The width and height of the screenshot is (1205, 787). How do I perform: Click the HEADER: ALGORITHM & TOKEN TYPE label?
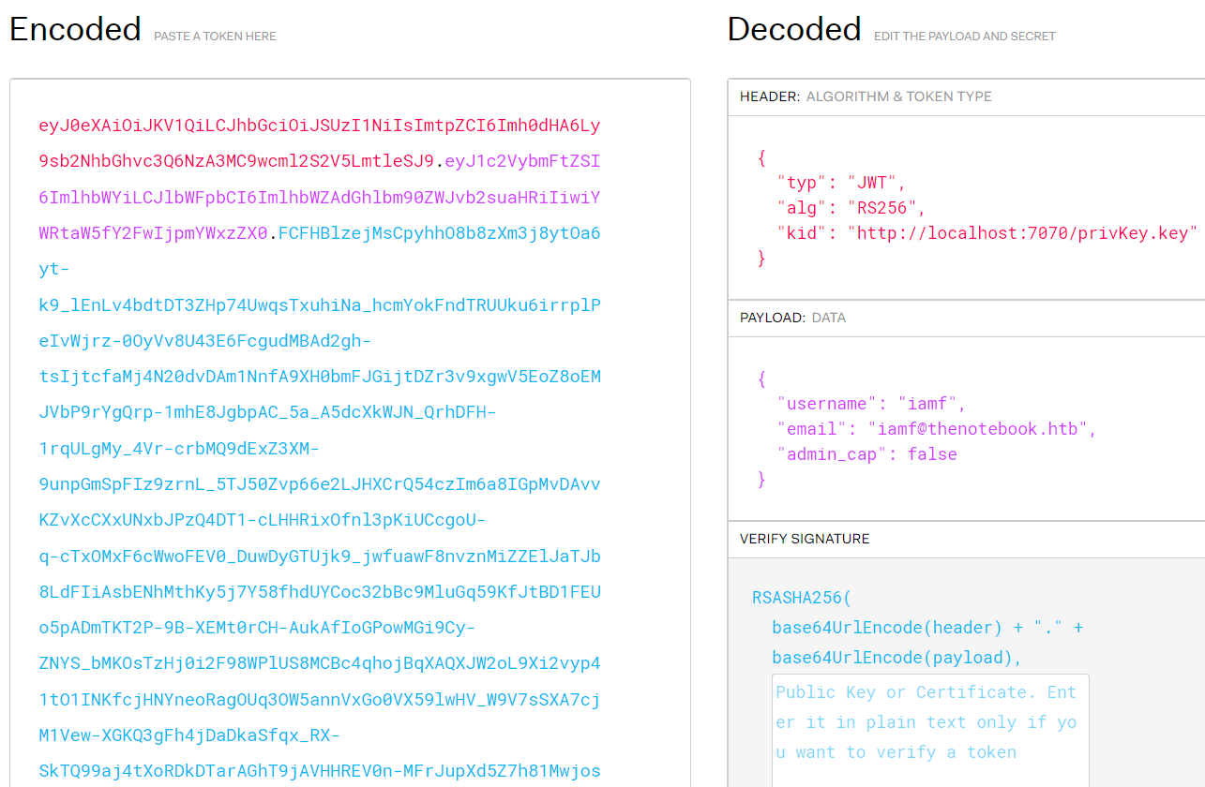(865, 97)
